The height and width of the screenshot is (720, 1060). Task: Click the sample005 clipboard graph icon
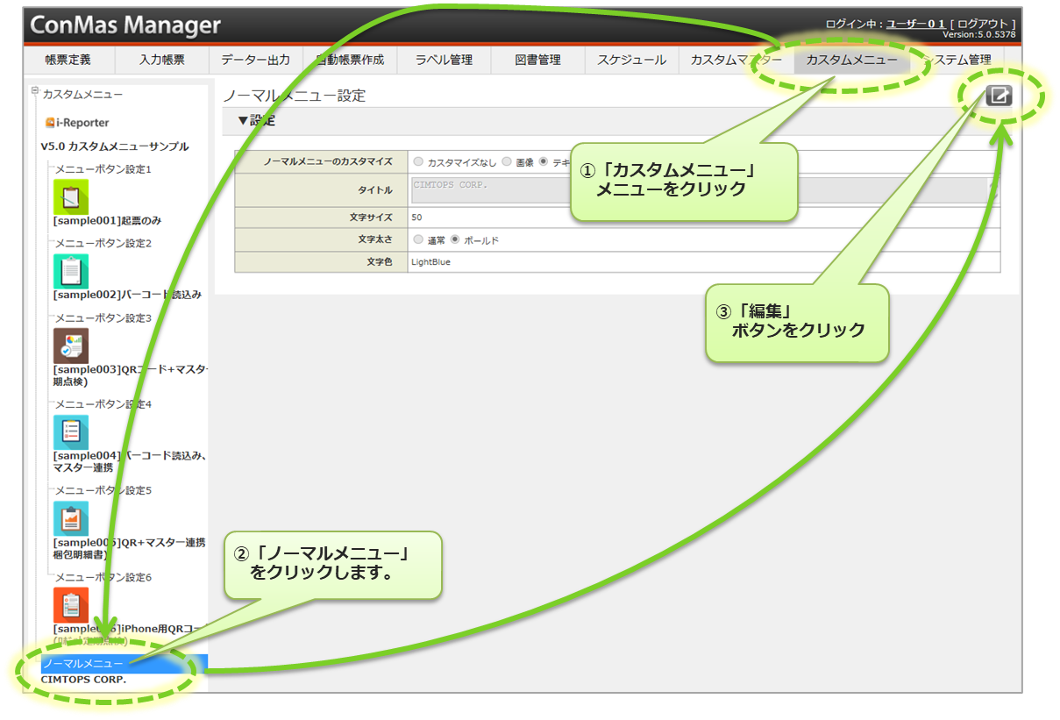click(x=71, y=519)
